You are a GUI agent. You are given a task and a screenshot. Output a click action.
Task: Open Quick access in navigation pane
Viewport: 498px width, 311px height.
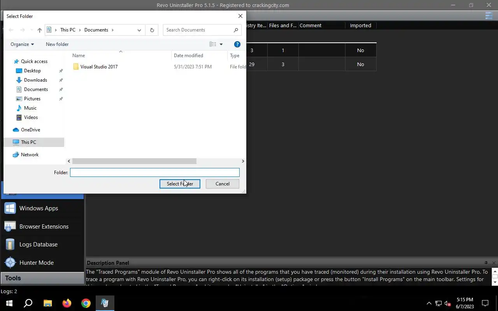(34, 61)
